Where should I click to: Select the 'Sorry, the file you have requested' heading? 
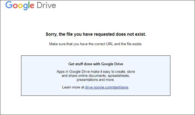point(96,34)
